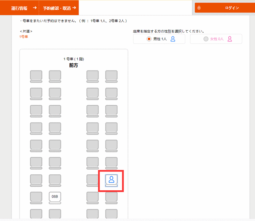Click the arrow next to 運行情報
This screenshot has height=221, width=255.
35,8
